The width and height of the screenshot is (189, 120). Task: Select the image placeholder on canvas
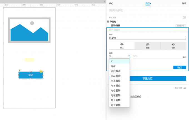pos(29,30)
